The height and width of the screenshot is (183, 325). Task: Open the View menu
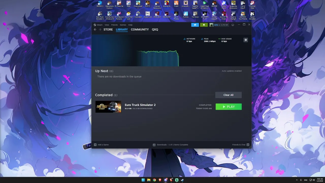(x=107, y=25)
